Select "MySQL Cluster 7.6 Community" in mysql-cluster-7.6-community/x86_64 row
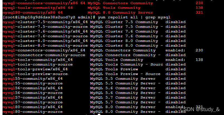224x115 pixels. coord(124,31)
